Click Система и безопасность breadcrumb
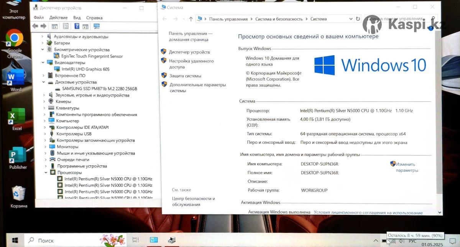Screen dimensions: 460x247 279,19
